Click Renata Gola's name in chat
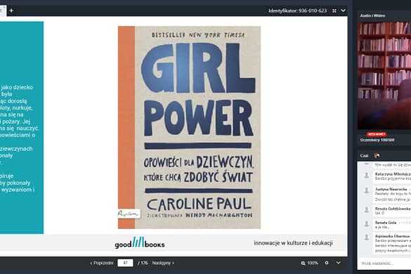Viewport: 411px width, 274px height. coord(386,222)
